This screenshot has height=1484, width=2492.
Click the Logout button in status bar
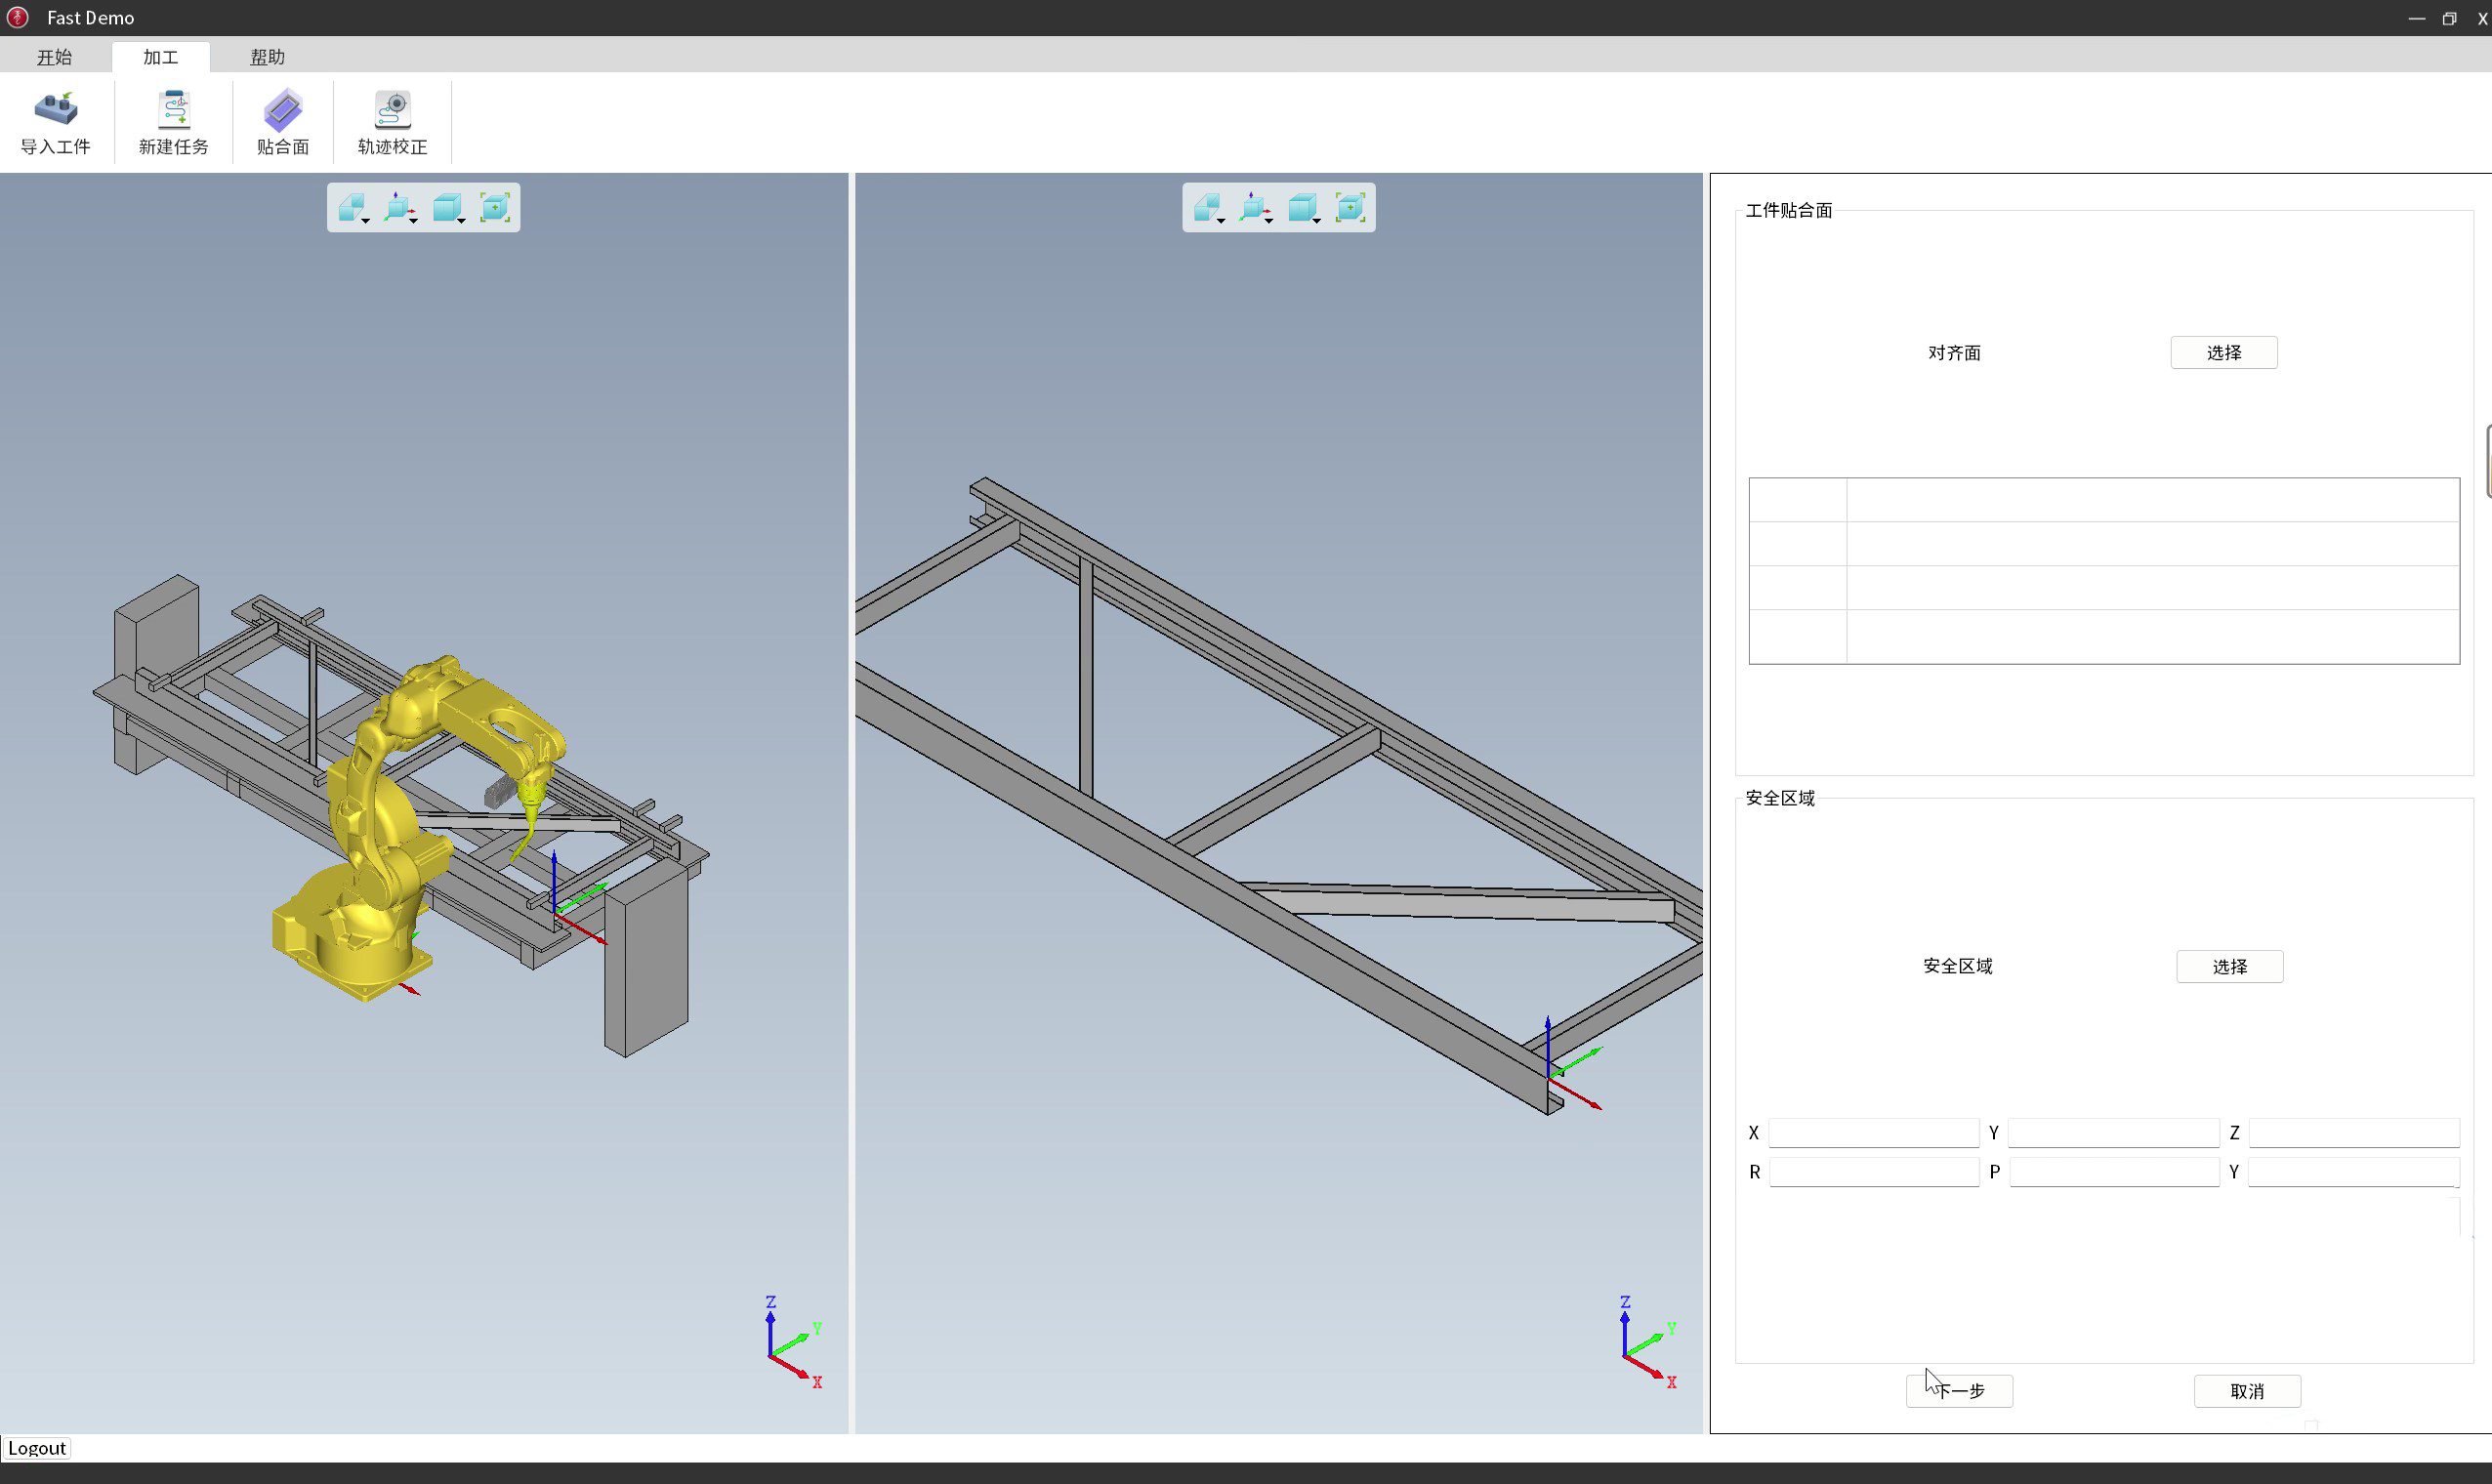point(37,1448)
